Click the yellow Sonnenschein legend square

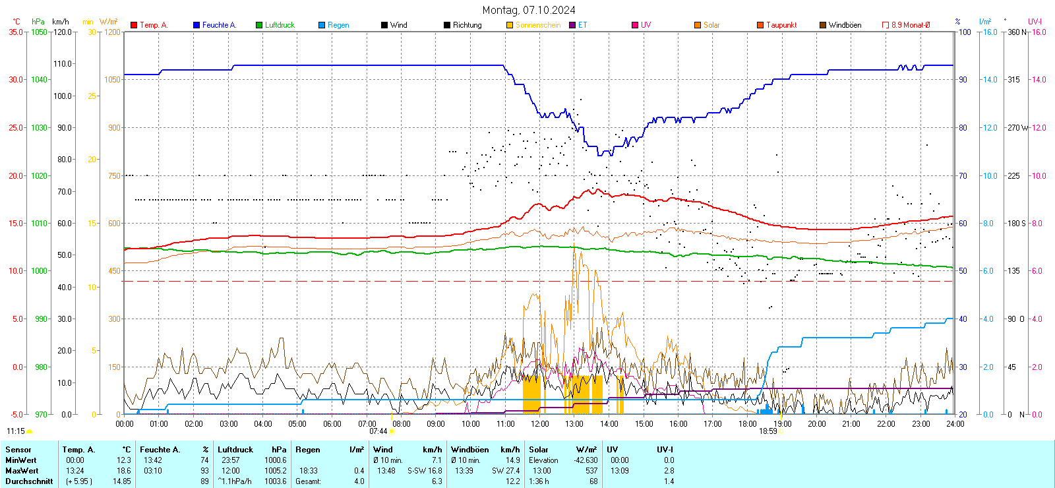point(510,25)
